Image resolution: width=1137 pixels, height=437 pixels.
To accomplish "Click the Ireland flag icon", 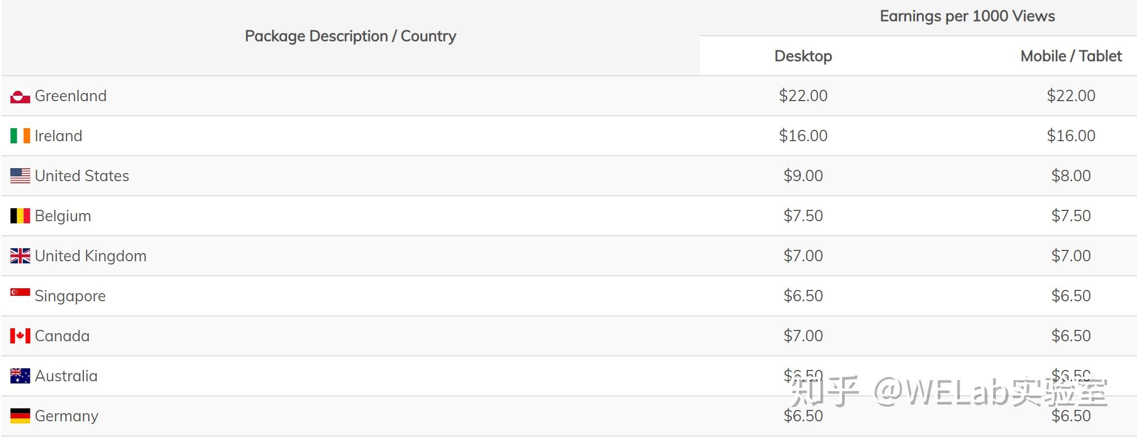I will click(20, 136).
